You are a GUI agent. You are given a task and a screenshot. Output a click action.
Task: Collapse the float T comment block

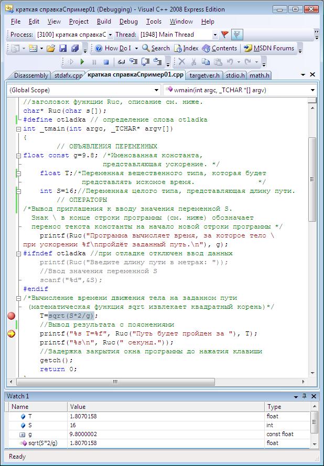18,174
